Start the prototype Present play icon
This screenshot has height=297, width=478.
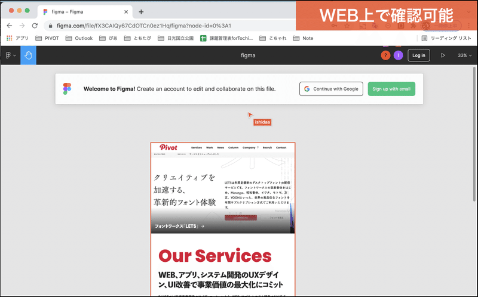[443, 55]
